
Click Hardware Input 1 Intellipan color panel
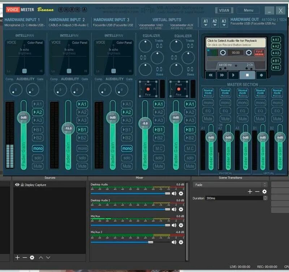[25, 57]
